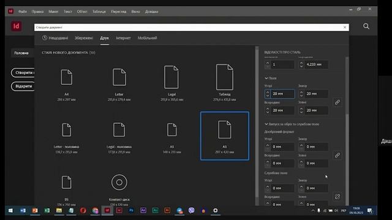This screenshot has height=220, width=392.
Task: Open Telegram from the taskbar
Action: tap(179, 210)
